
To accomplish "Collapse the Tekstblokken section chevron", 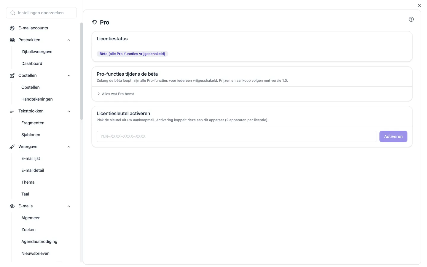I will [x=69, y=111].
